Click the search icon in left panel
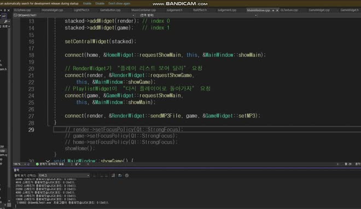 click(5, 21)
